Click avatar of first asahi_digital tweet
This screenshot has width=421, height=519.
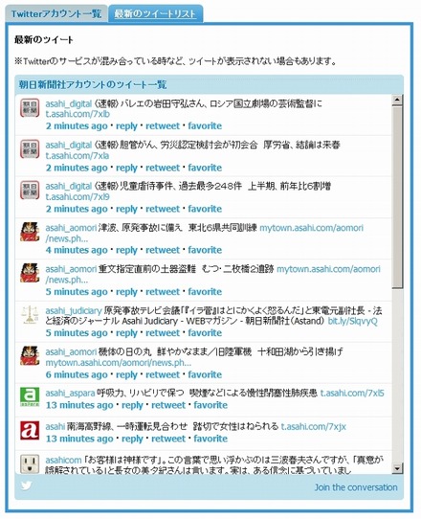pyautogui.click(x=30, y=108)
